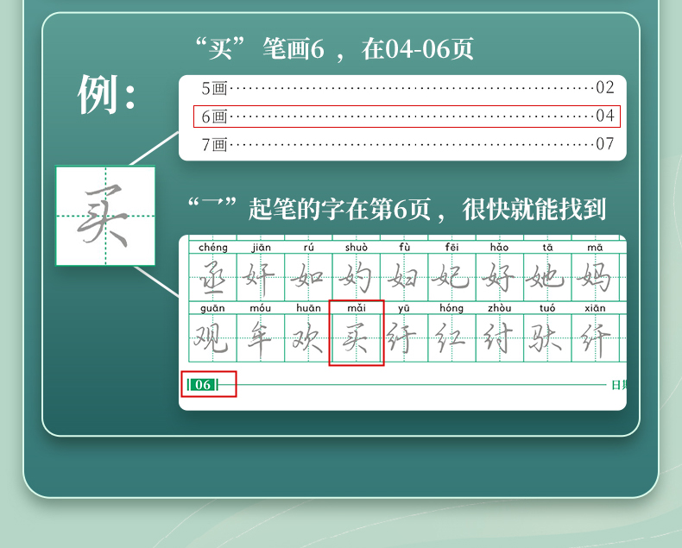Image resolution: width=682 pixels, height=548 pixels.
Task: Click the heading "买" 笔画6, 在04-06页
Action: point(334,49)
